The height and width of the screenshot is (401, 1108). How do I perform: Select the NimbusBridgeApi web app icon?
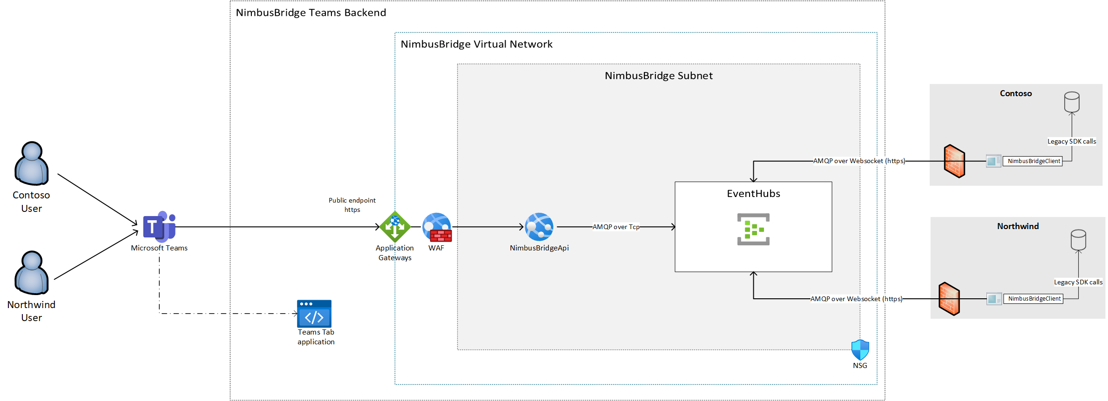point(539,227)
